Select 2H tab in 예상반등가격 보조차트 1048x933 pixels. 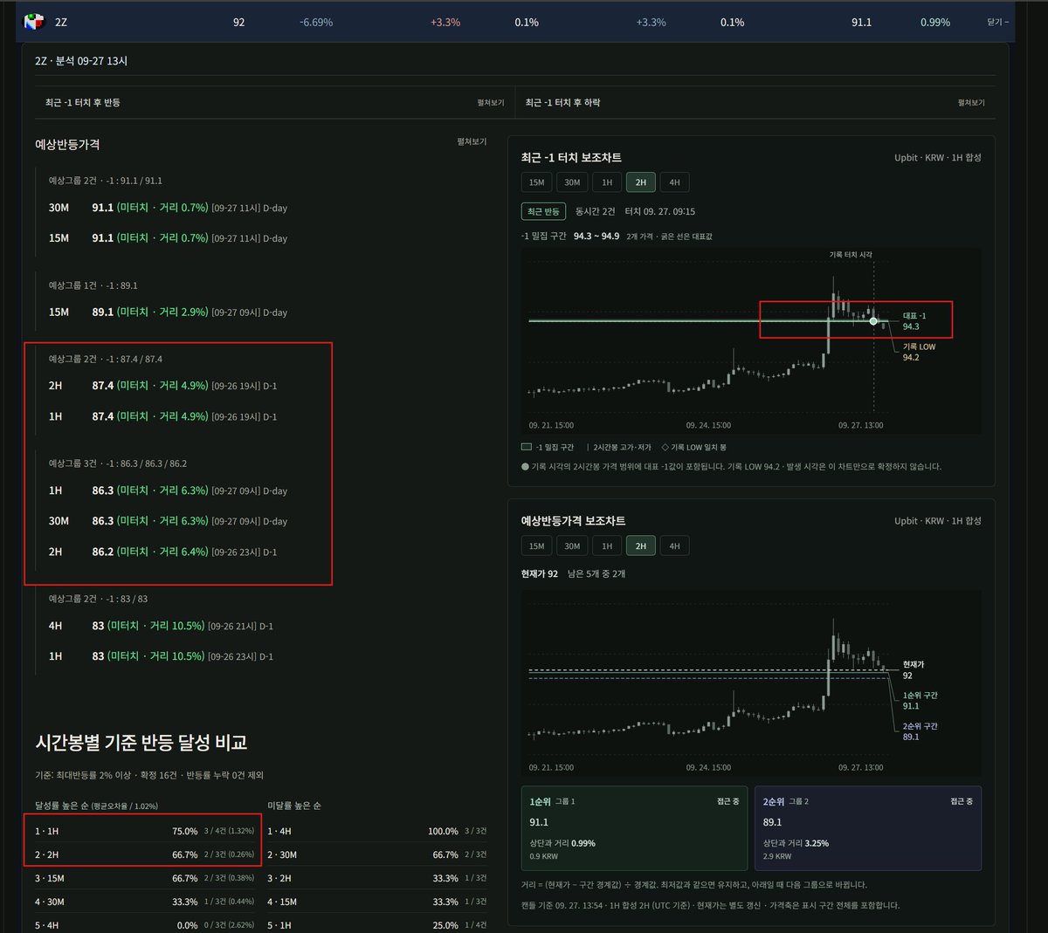coord(641,545)
